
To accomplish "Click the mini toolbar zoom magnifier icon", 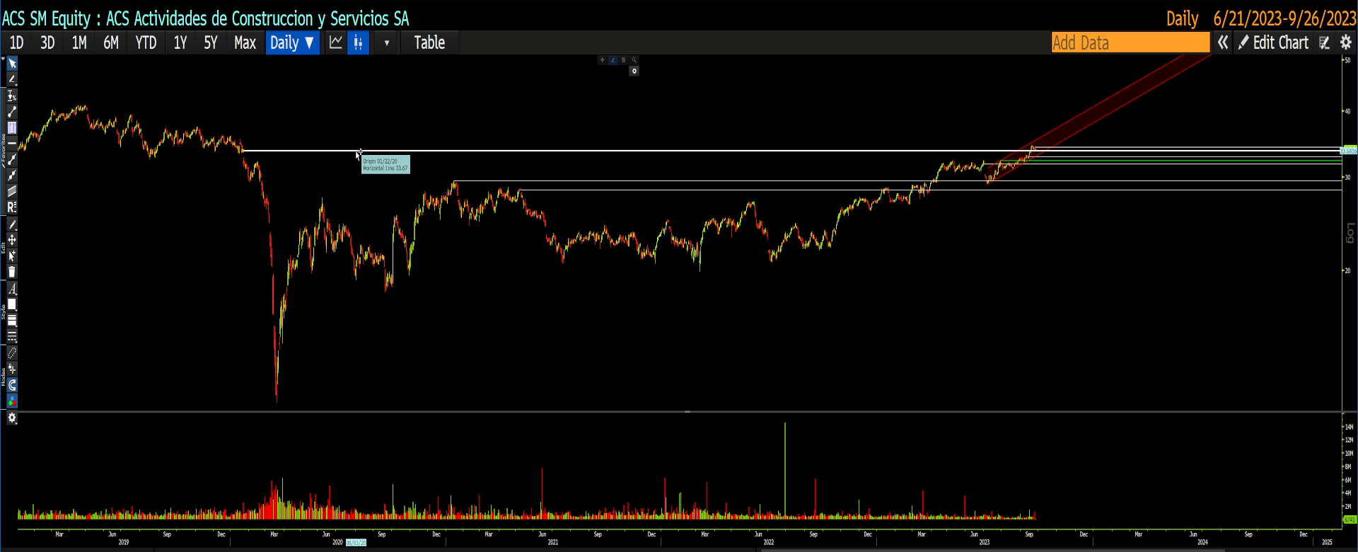I will (634, 60).
